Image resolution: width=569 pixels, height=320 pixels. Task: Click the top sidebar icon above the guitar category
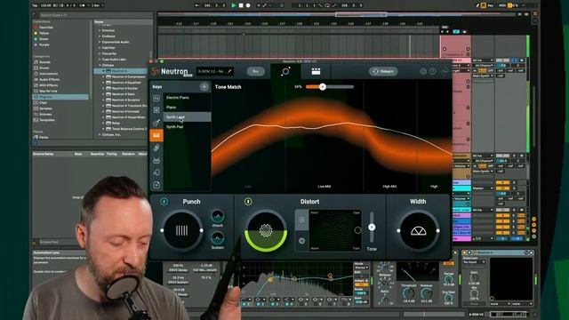[156, 98]
